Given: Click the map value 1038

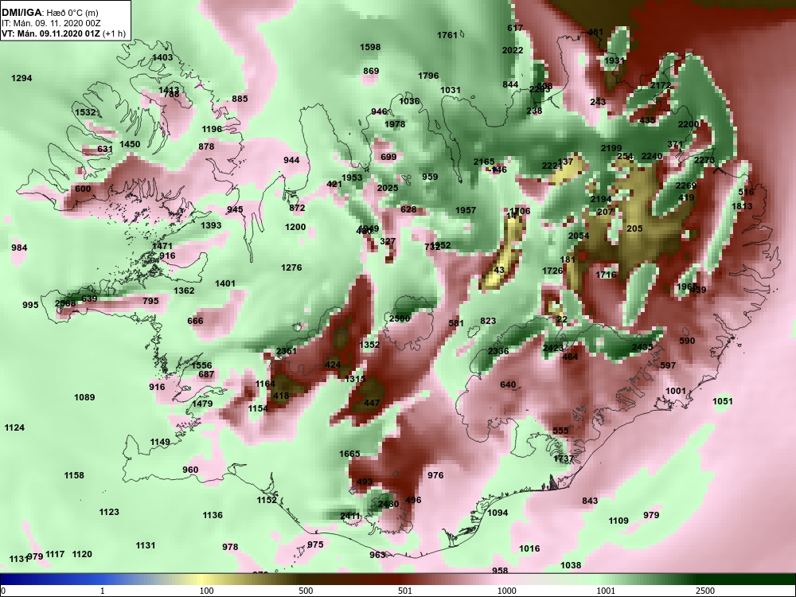Looking at the screenshot, I should pyautogui.click(x=571, y=565).
